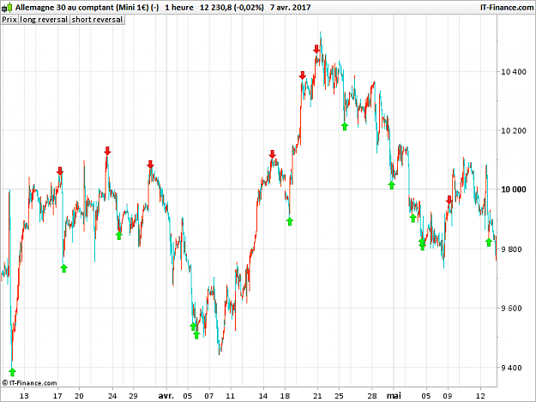Click the red down arrow before date 24
The height and width of the screenshot is (402, 536).
(107, 151)
